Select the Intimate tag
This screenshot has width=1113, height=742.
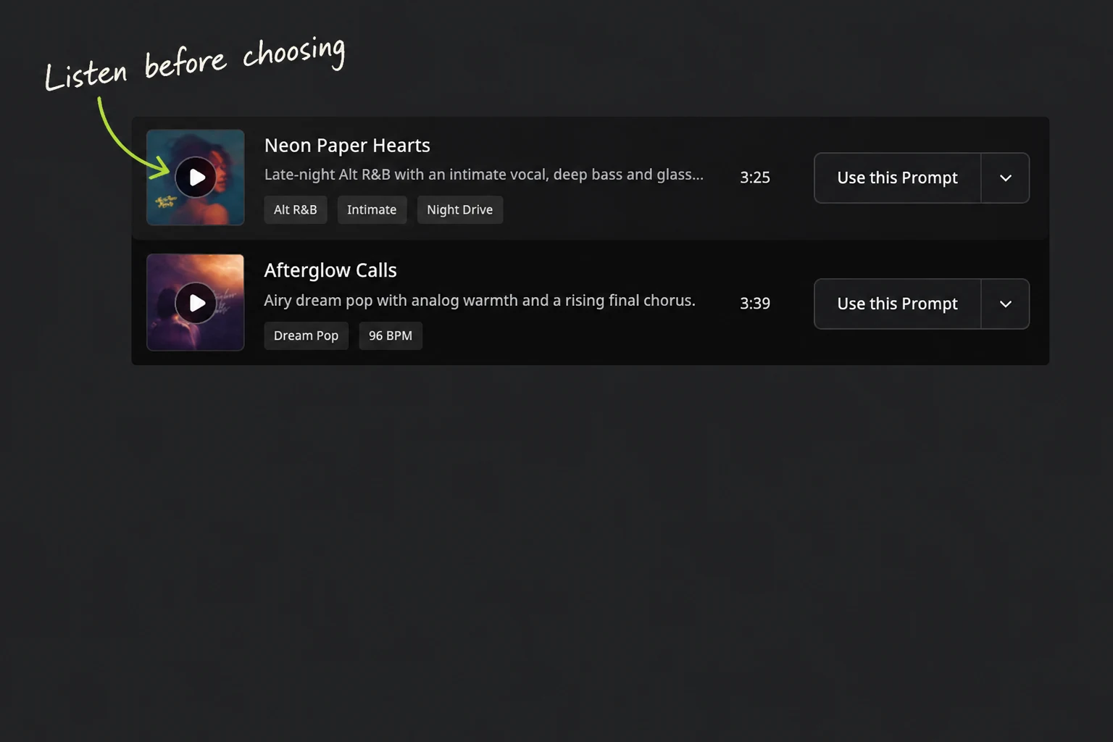coord(372,209)
